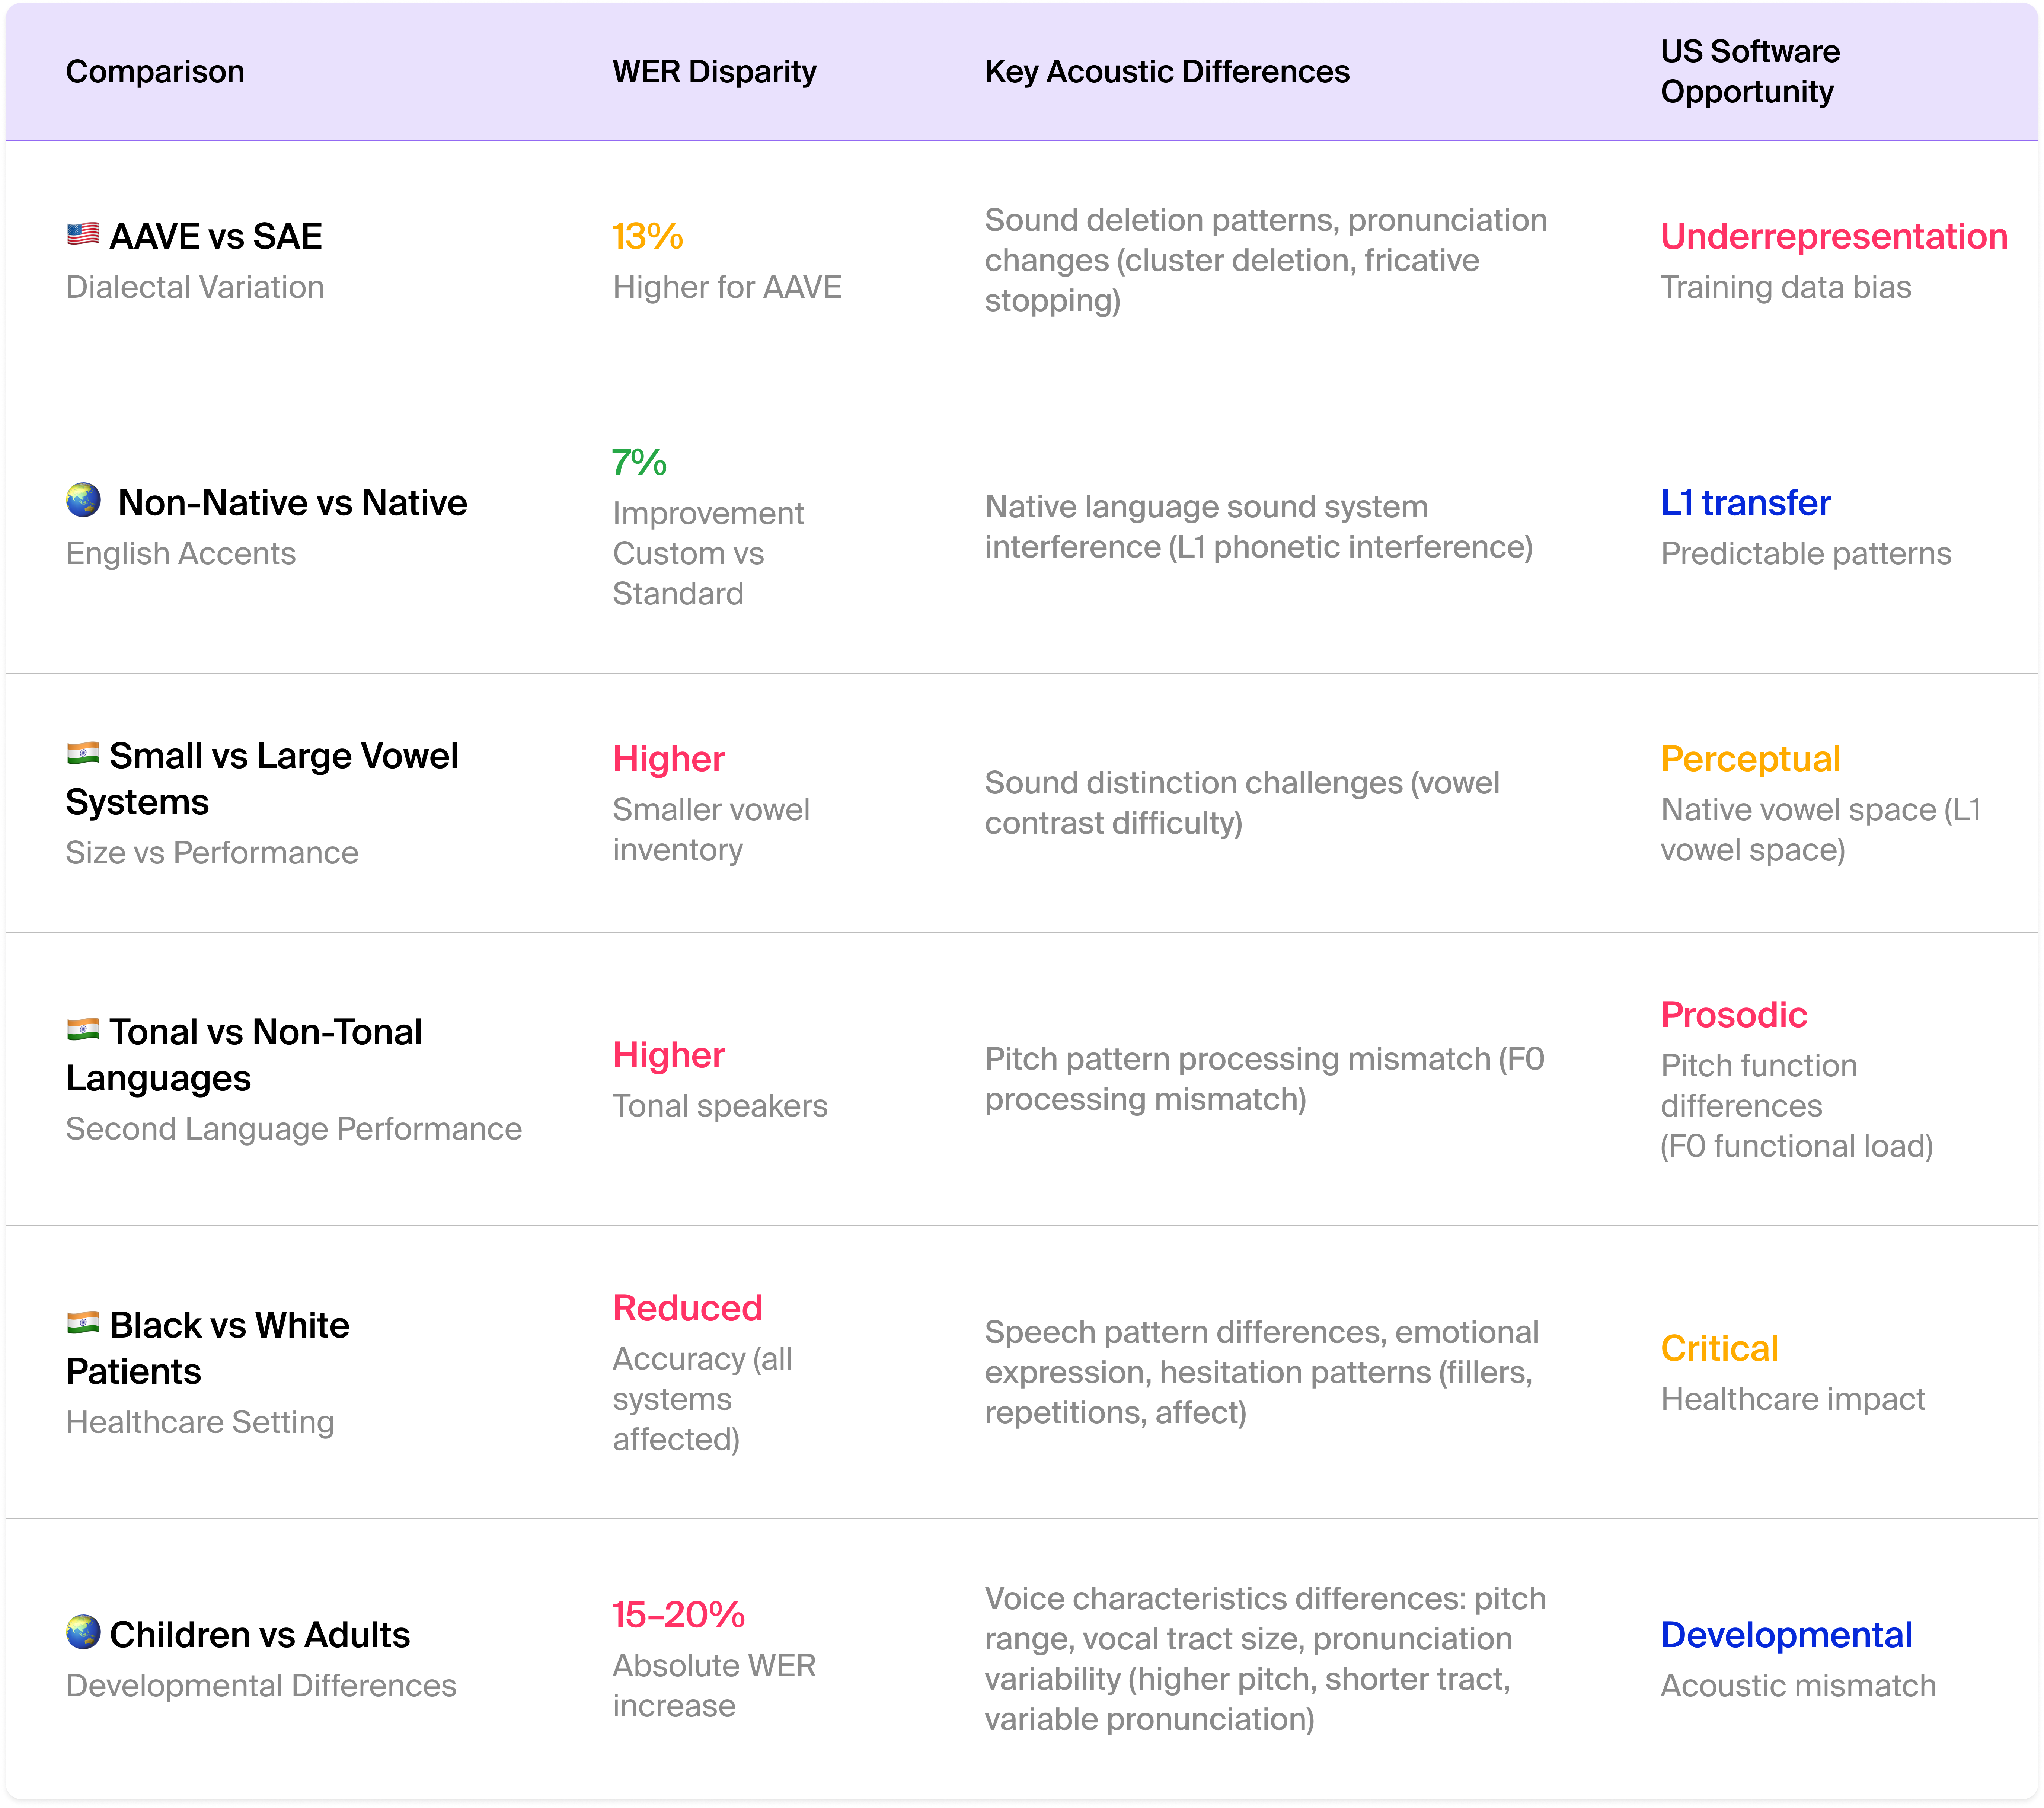The image size is (2044, 1808).
Task: Open the blue L1 transfer label
Action: 1745,503
